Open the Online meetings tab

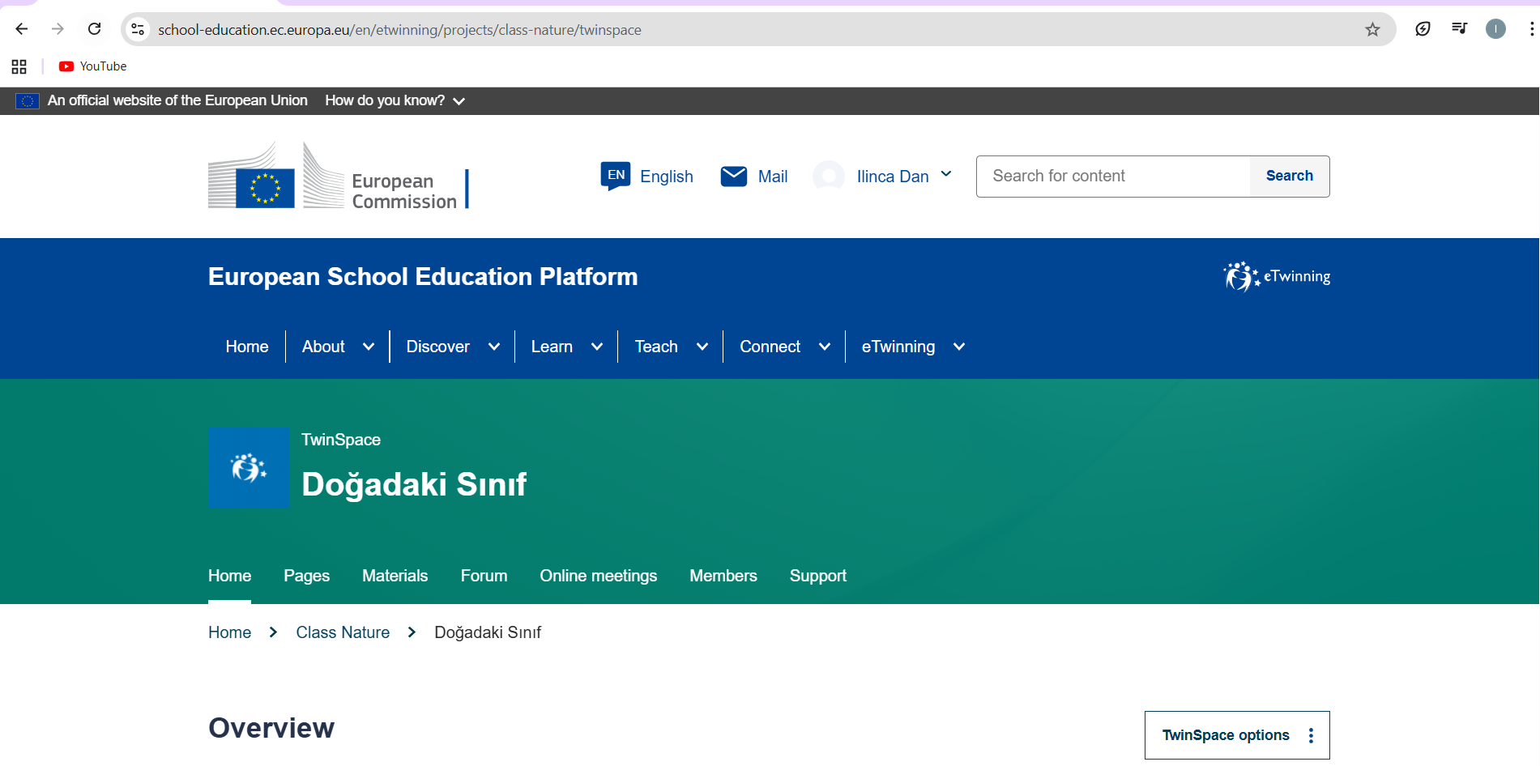[x=598, y=576]
